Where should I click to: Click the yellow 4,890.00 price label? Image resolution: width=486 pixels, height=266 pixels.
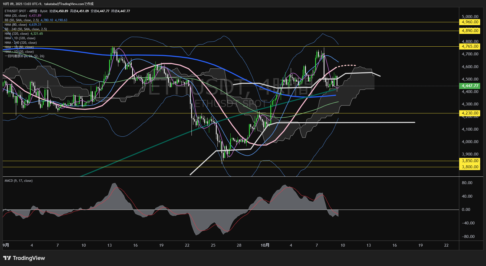click(x=470, y=31)
